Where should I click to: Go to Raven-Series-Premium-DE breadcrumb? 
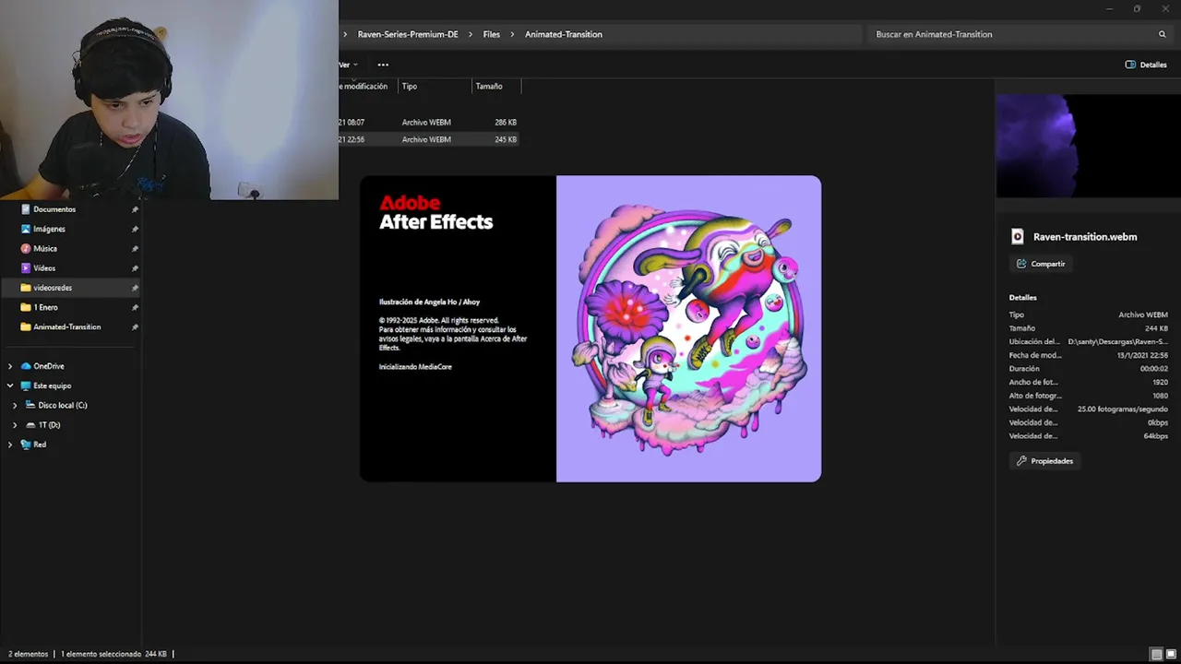(408, 34)
